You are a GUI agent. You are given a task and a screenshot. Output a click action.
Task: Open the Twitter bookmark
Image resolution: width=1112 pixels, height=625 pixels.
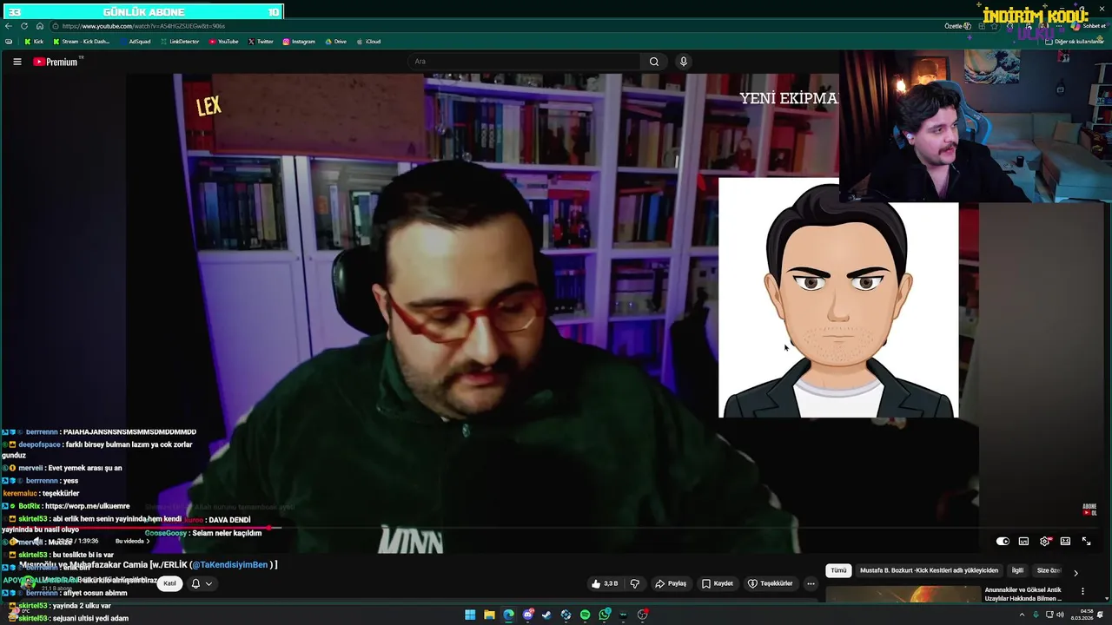coord(261,42)
